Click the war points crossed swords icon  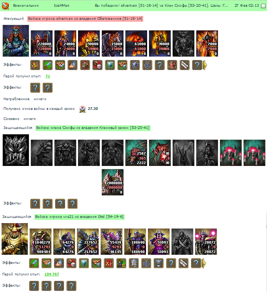(82, 109)
